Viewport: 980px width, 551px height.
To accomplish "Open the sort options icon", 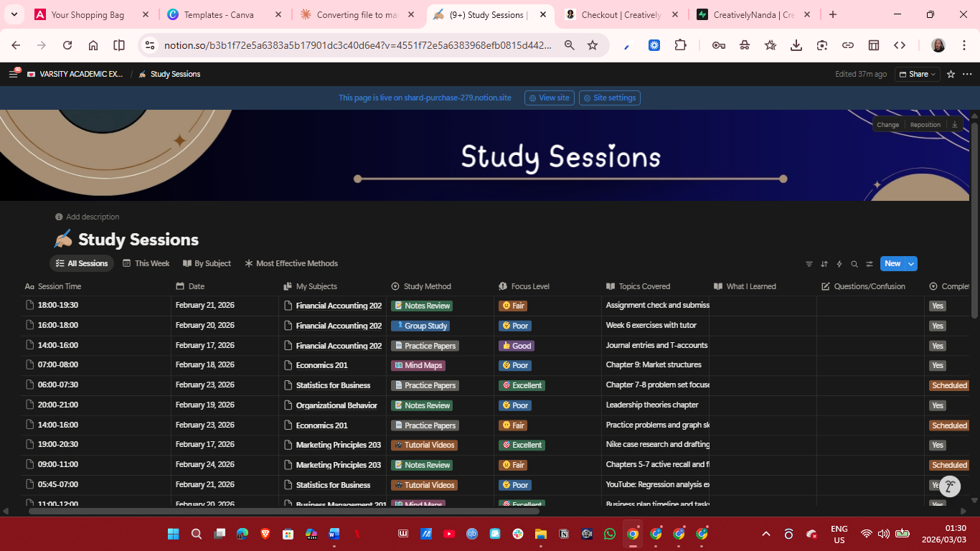I will tap(824, 264).
